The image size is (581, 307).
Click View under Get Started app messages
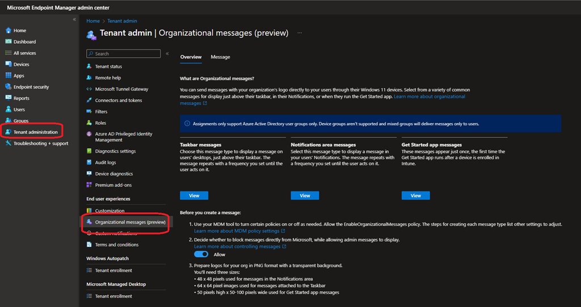415,195
